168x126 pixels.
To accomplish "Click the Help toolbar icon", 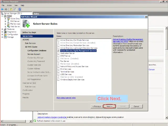I will pos(20,9).
